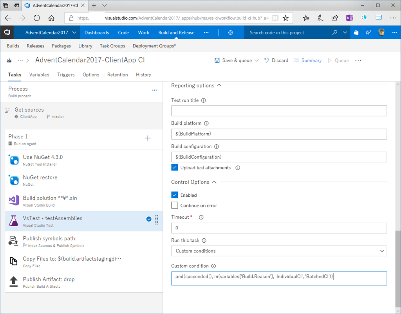Image resolution: width=401 pixels, height=314 pixels.
Task: Open the marketplace shopping bag icon
Action: click(x=356, y=33)
